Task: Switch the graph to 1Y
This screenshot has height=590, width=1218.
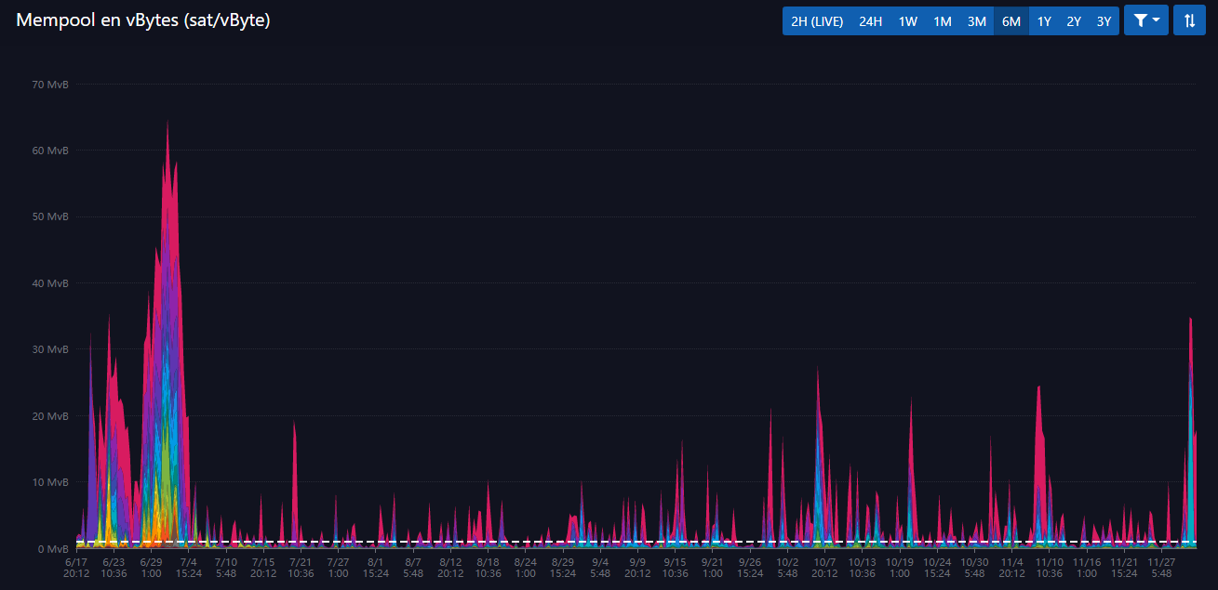Action: coord(1044,20)
